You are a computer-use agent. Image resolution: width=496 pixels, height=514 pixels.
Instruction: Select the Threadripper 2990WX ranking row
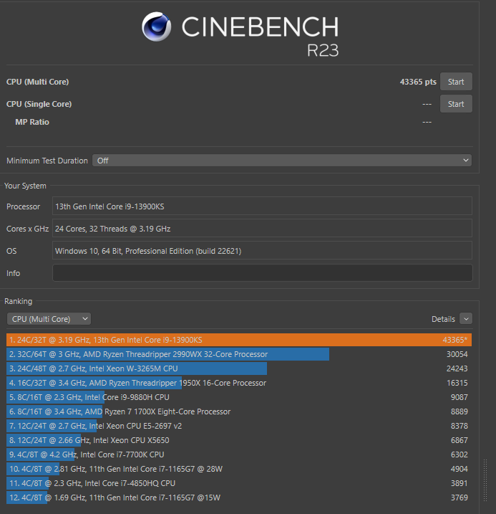239,354
